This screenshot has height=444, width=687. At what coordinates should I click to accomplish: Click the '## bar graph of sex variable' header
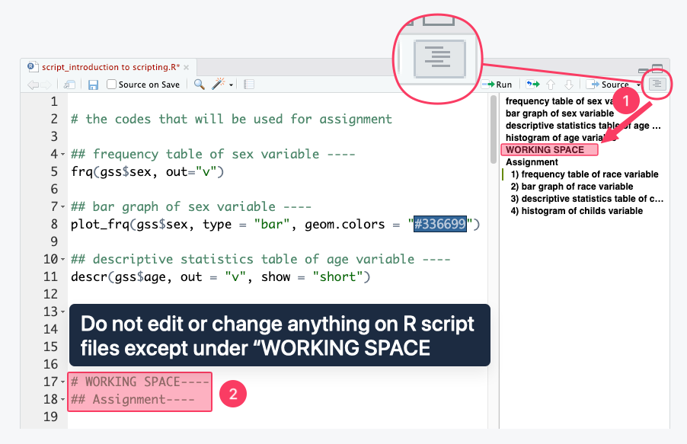pyautogui.click(x=191, y=206)
